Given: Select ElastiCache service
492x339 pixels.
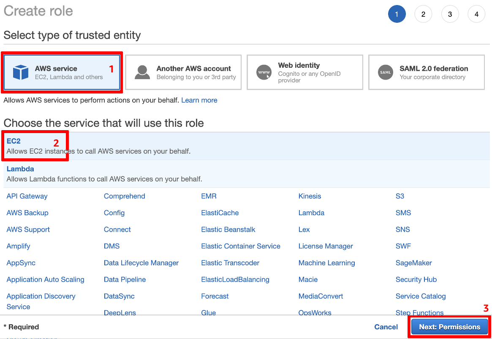Looking at the screenshot, I should click(x=220, y=213).
